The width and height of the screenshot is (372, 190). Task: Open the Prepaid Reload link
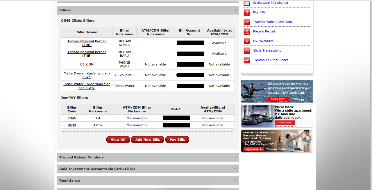(x=264, y=31)
